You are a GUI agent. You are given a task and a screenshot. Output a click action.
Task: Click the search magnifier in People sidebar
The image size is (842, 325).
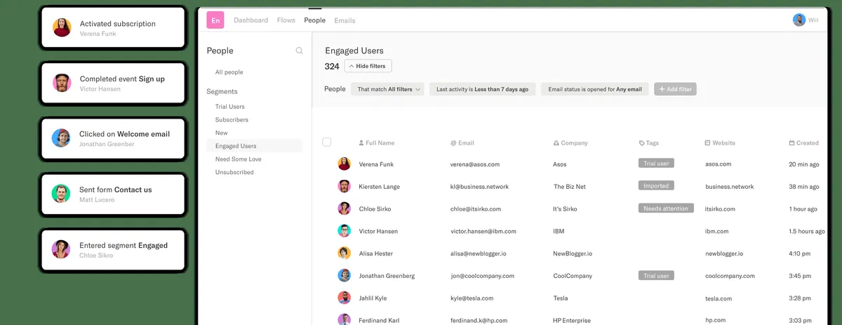click(299, 51)
